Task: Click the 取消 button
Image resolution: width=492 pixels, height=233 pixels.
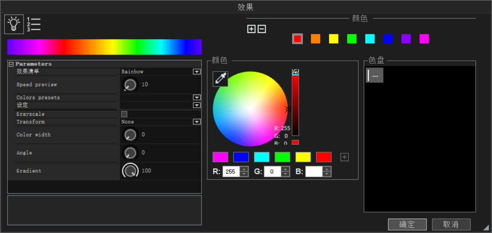Action: pos(451,224)
